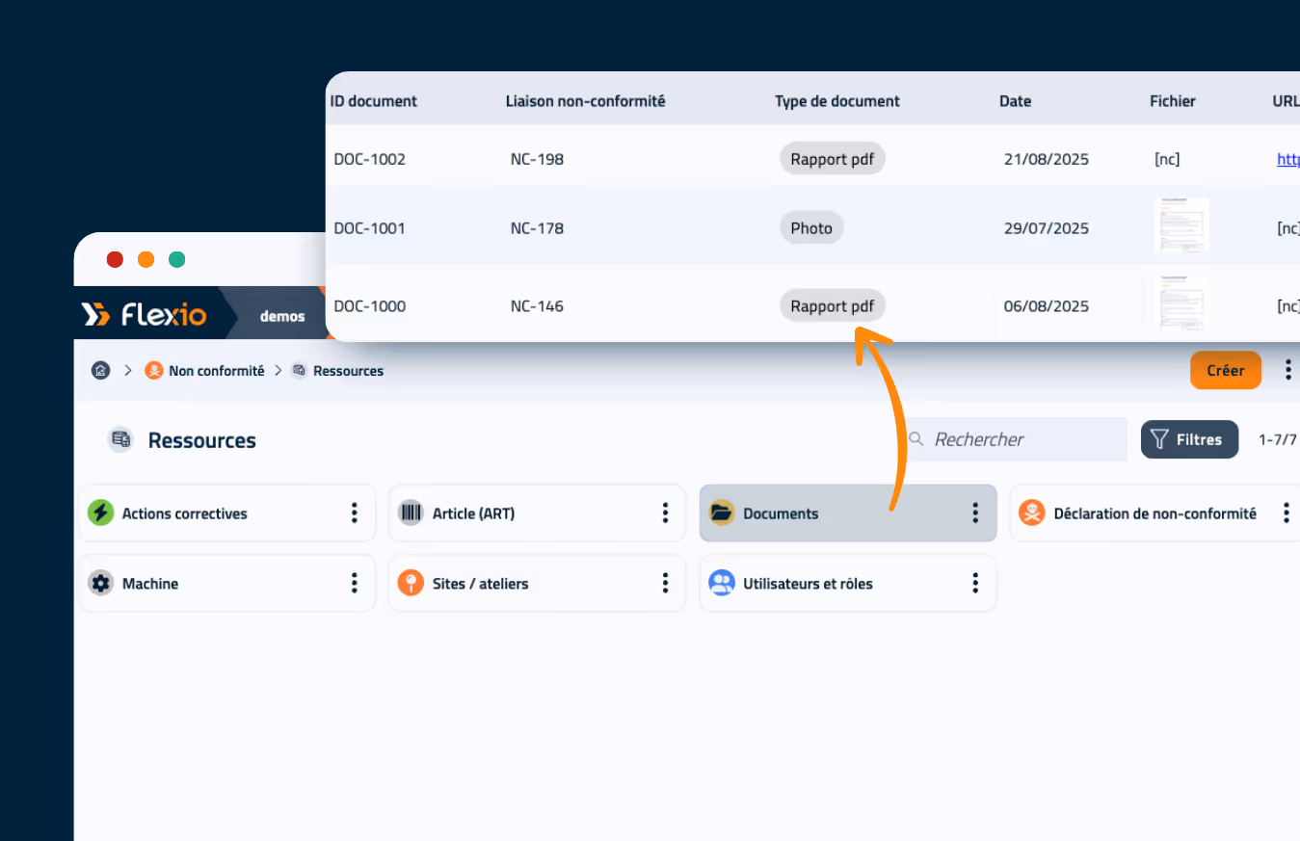The width and height of the screenshot is (1300, 841).
Task: Click the Créer button
Action: (1226, 370)
